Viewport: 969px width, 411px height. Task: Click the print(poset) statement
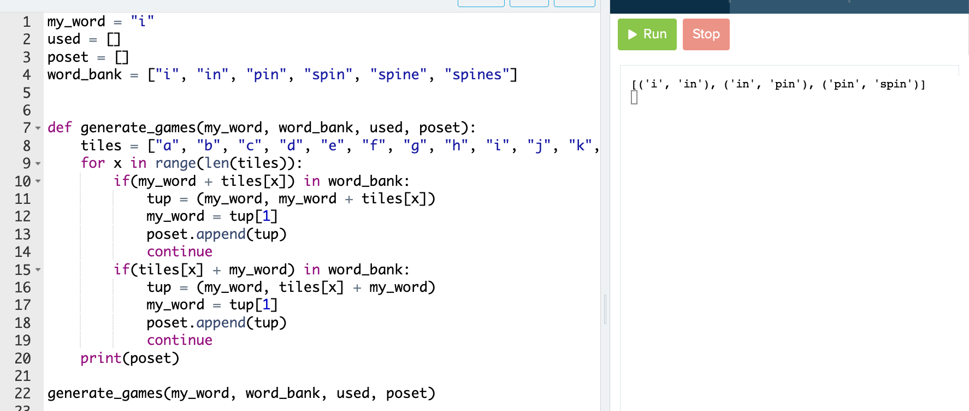click(130, 359)
